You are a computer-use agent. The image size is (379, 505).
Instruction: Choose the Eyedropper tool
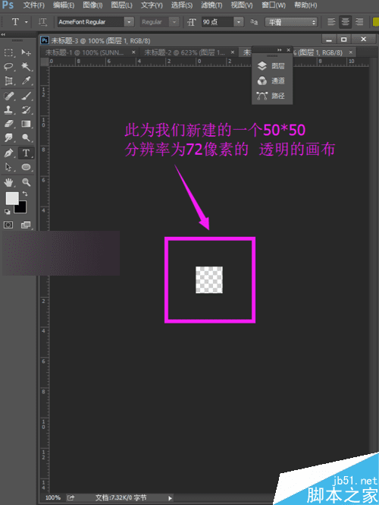point(26,80)
